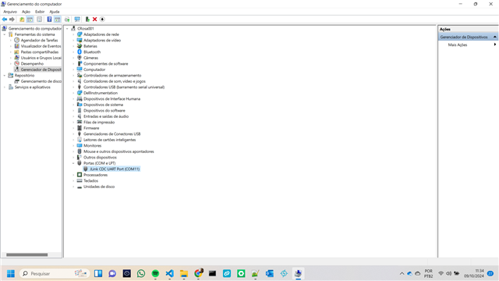
Task: Collapse Ferramentas do sistema node
Action: (x=5, y=34)
